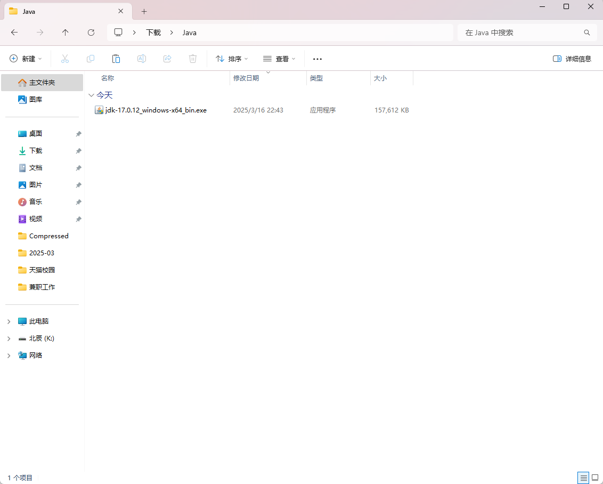603x484 pixels.
Task: Open the 查看 view options dropdown
Action: click(x=279, y=59)
